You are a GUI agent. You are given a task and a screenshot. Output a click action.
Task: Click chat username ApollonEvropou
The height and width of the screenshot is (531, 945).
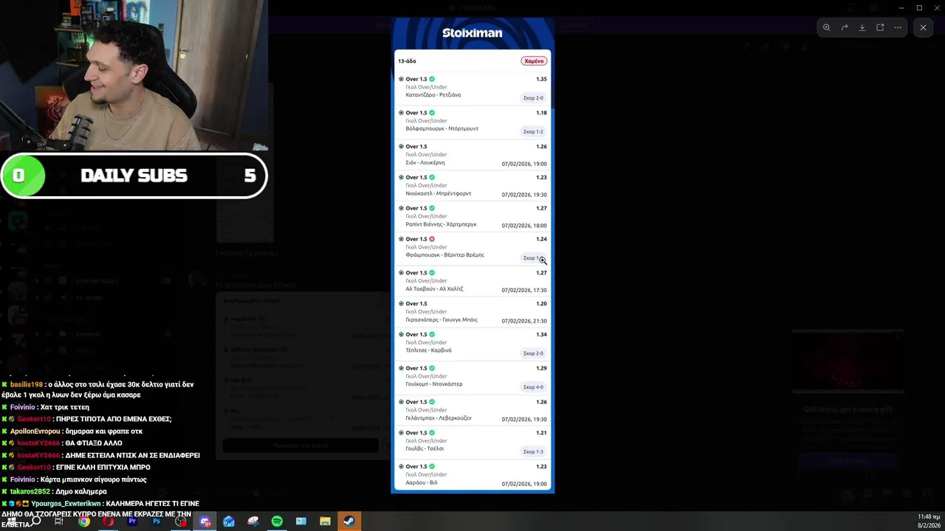[35, 431]
